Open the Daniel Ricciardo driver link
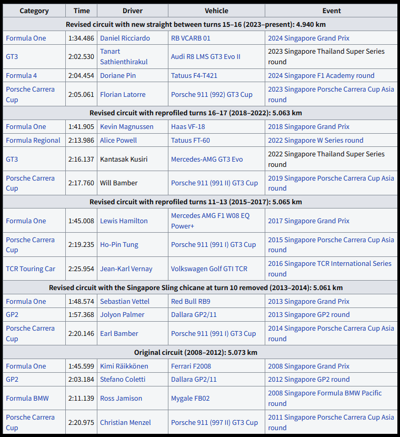The width and height of the screenshot is (400, 437). 125,38
